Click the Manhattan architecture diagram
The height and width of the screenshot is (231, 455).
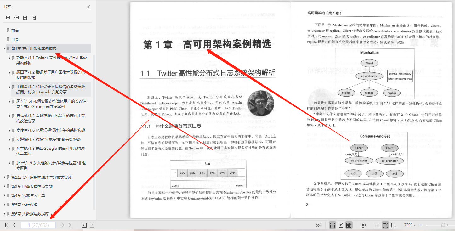pyautogui.click(x=375, y=73)
